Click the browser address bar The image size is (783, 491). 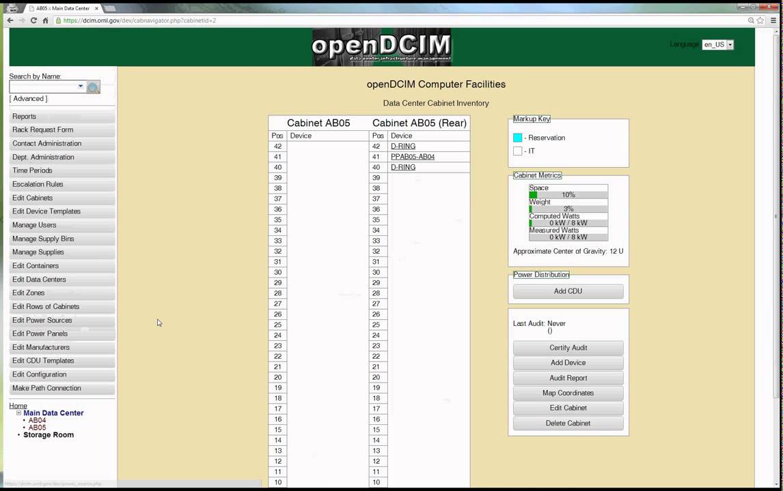coord(400,20)
